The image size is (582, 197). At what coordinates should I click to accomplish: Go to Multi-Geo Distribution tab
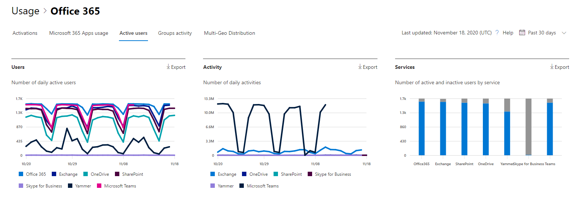[229, 33]
